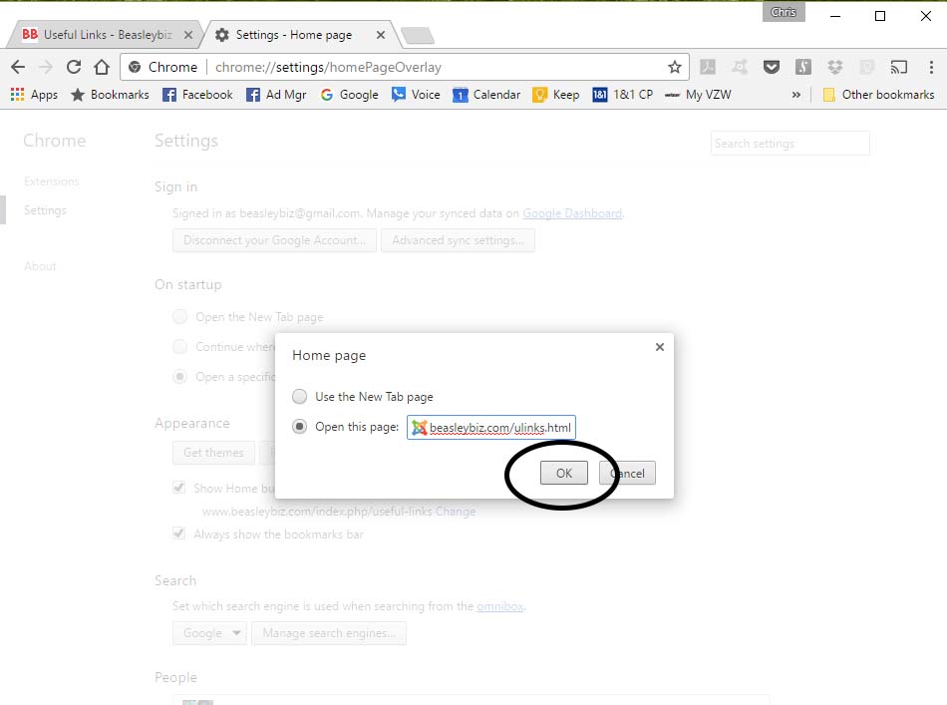Image resolution: width=947 pixels, height=705 pixels.
Task: Click the bookmark star in the address bar
Action: coord(676,67)
